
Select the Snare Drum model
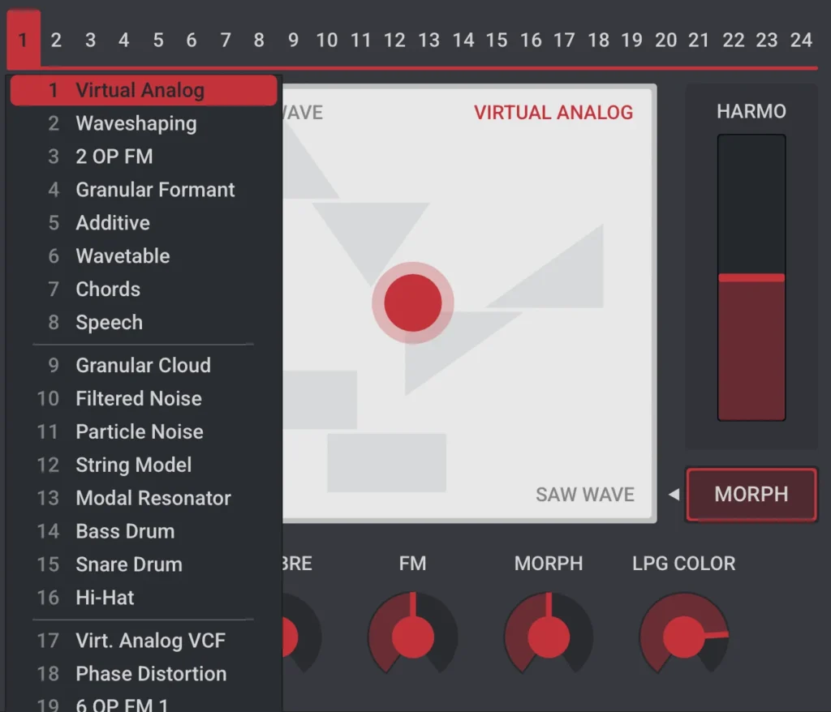pyautogui.click(x=144, y=564)
